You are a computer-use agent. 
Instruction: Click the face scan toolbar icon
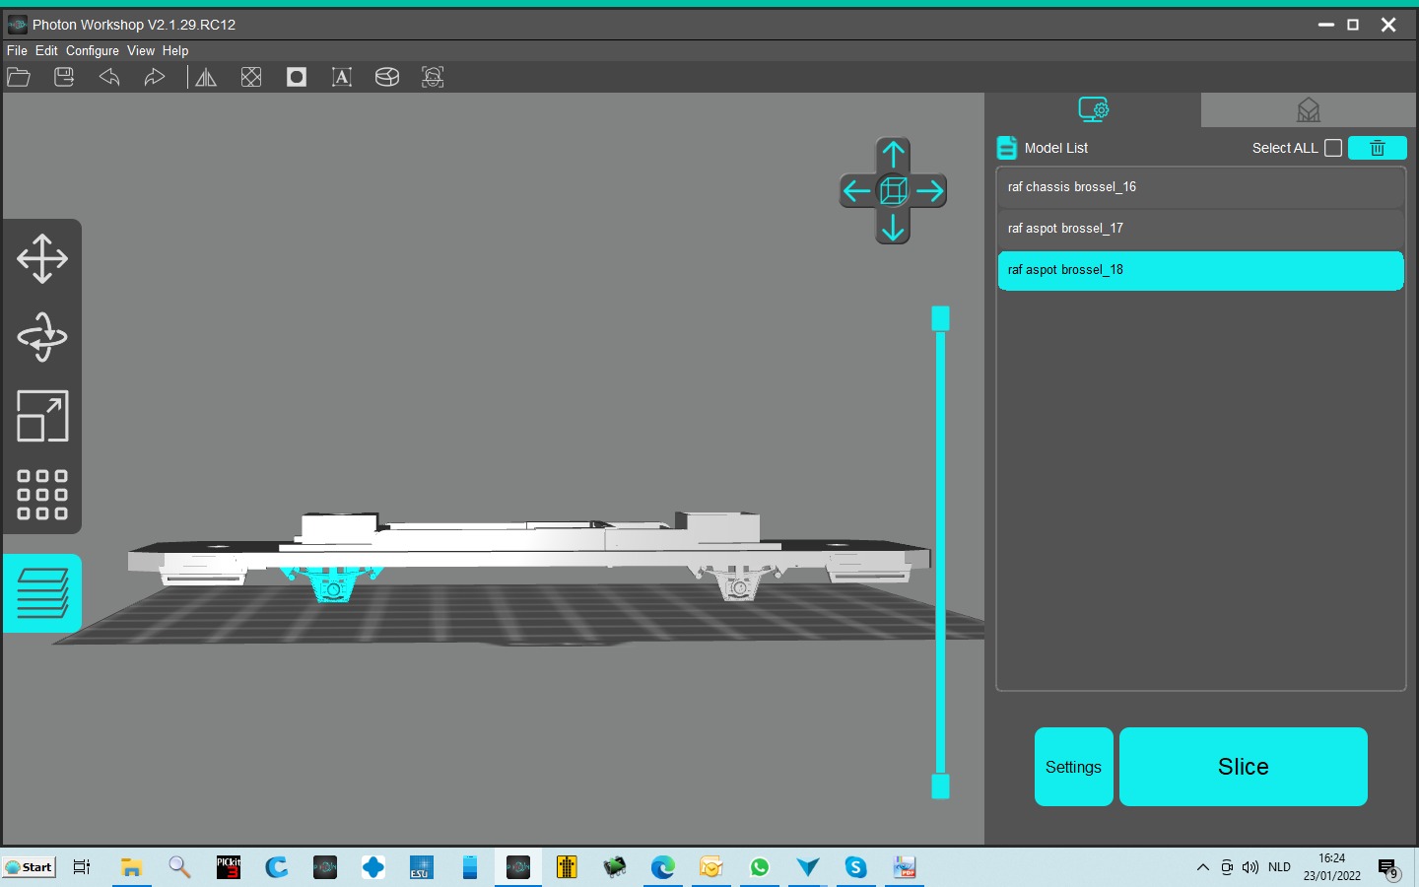pyautogui.click(x=433, y=77)
